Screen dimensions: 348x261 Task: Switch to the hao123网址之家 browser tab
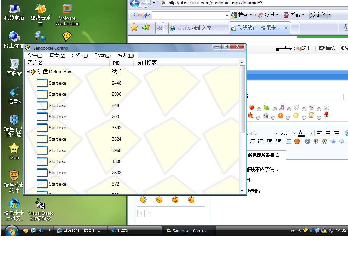198,28
